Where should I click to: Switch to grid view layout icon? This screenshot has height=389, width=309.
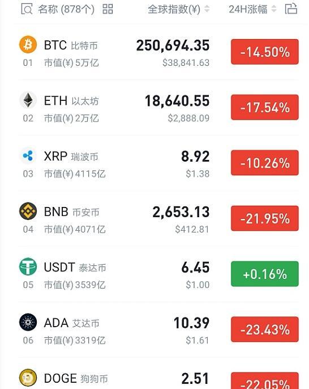pos(108,9)
